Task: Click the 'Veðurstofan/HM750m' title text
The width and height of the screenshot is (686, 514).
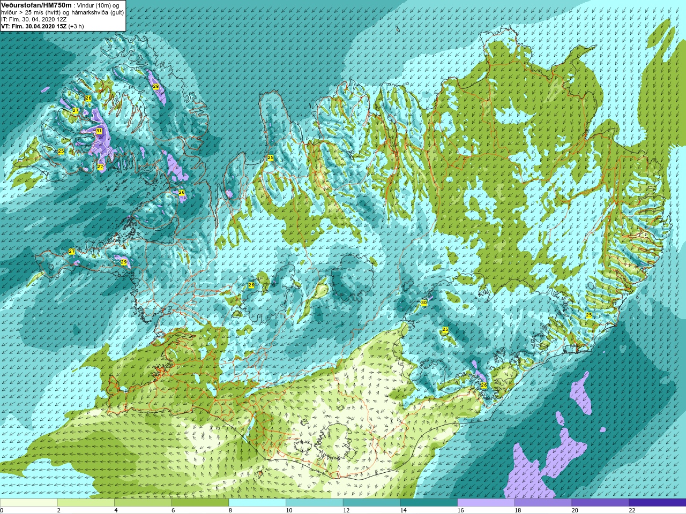Action: 36,4
